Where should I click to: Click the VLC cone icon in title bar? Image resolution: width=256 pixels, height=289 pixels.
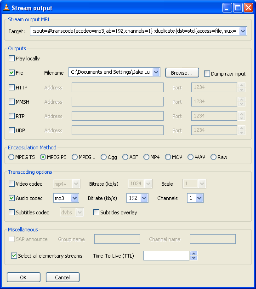[x=6, y=7]
